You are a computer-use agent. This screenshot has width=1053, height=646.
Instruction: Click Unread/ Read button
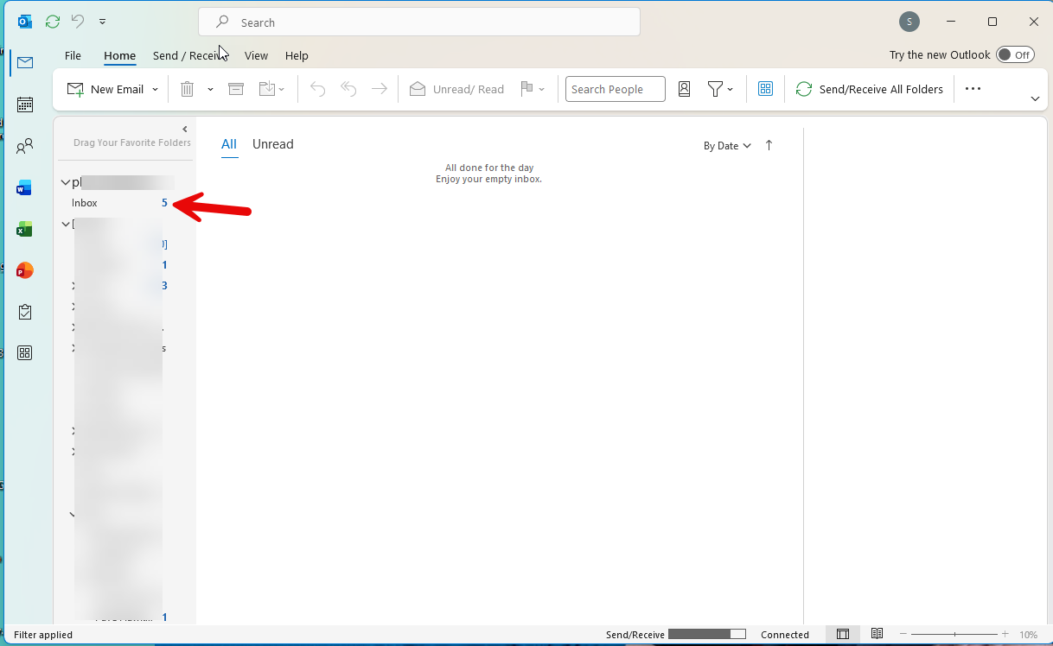coord(456,89)
